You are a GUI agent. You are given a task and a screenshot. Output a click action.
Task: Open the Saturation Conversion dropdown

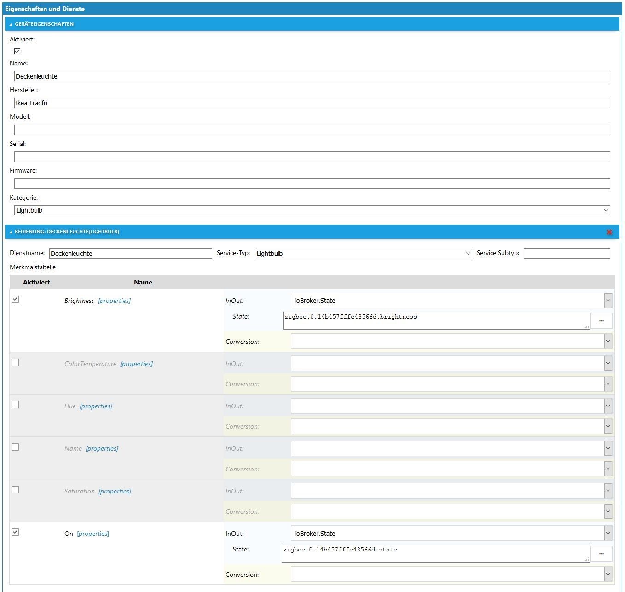pyautogui.click(x=451, y=511)
